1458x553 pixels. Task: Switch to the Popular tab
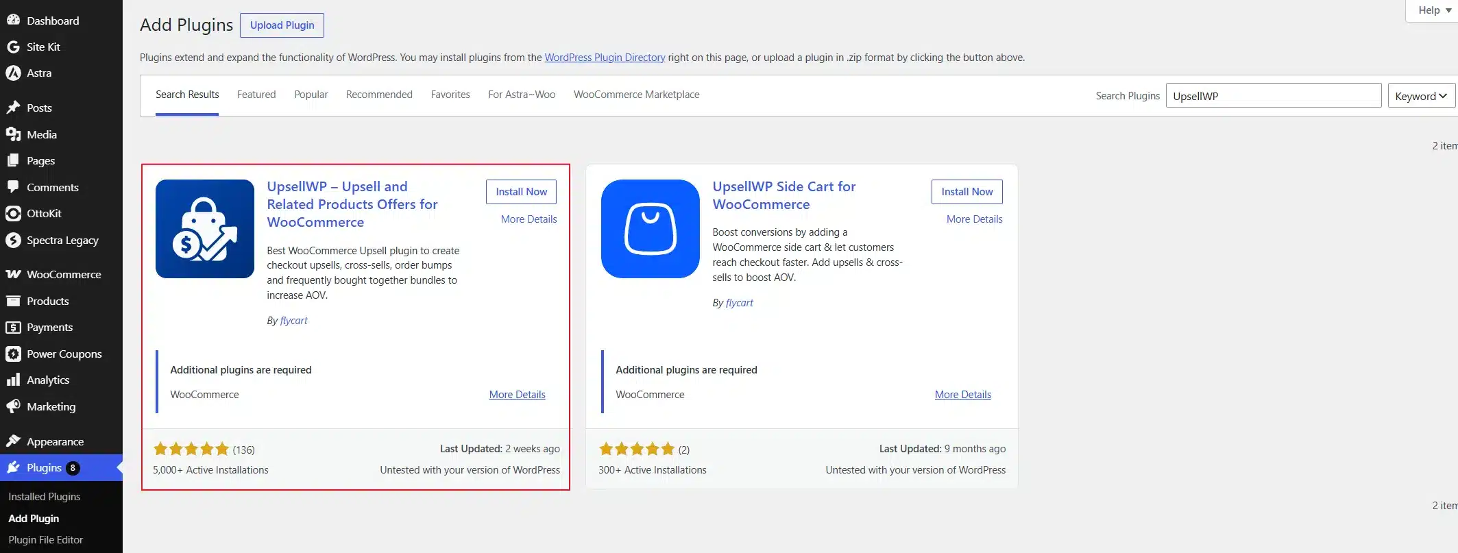[311, 95]
